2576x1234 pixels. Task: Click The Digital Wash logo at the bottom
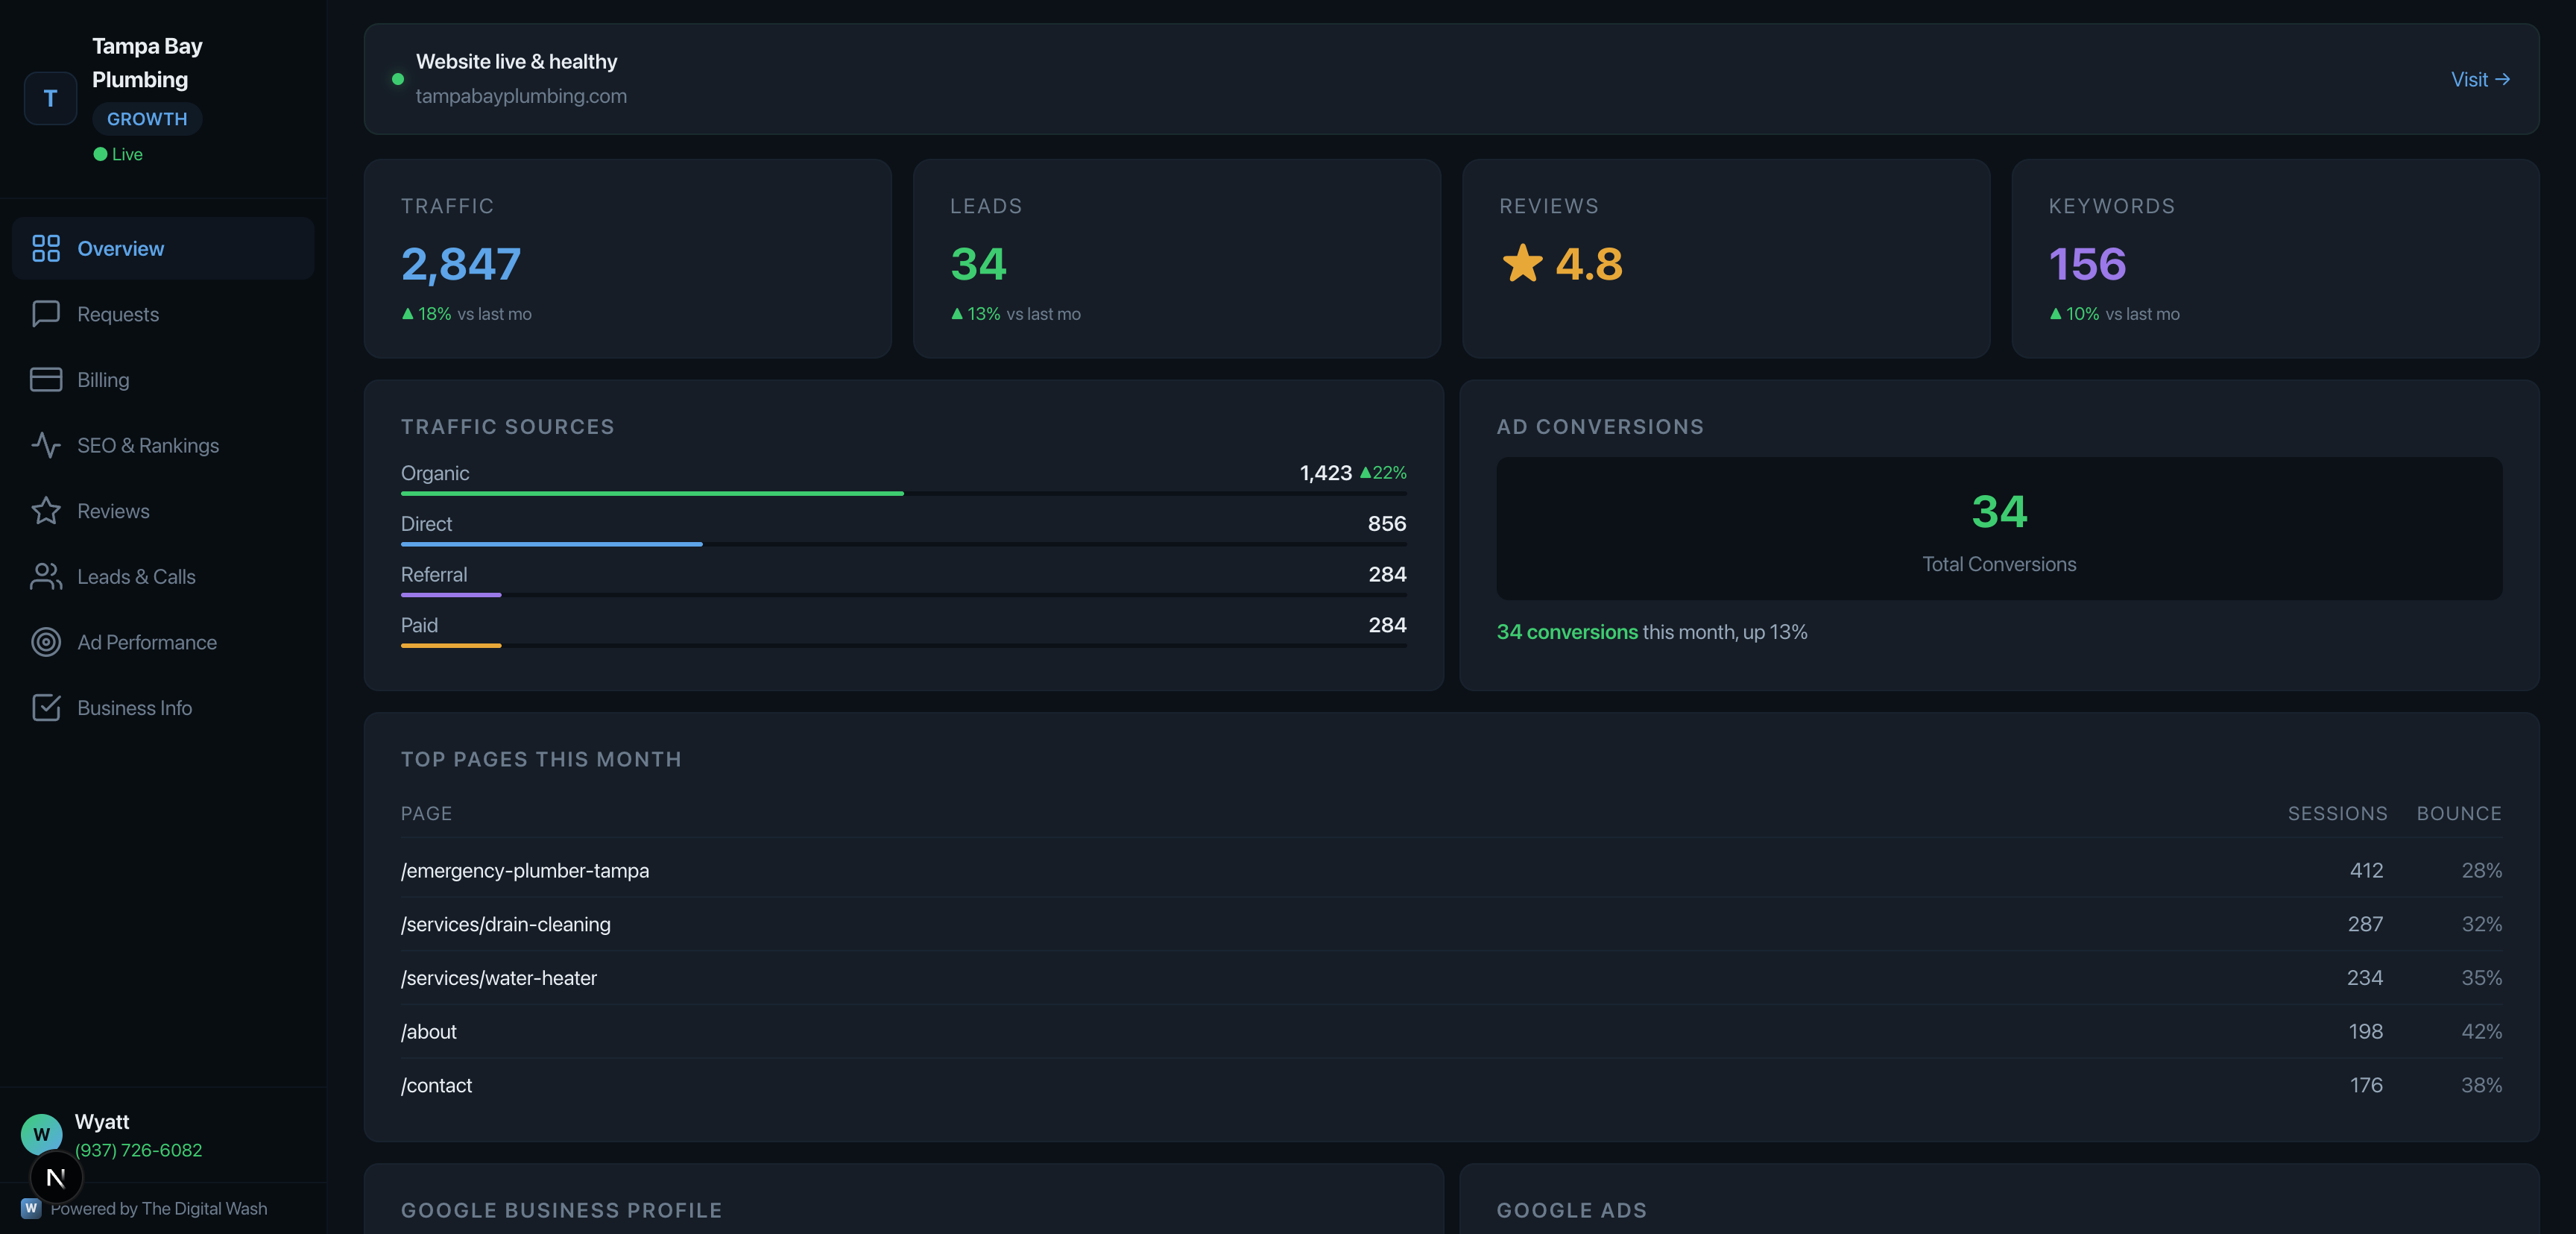coord(31,1208)
